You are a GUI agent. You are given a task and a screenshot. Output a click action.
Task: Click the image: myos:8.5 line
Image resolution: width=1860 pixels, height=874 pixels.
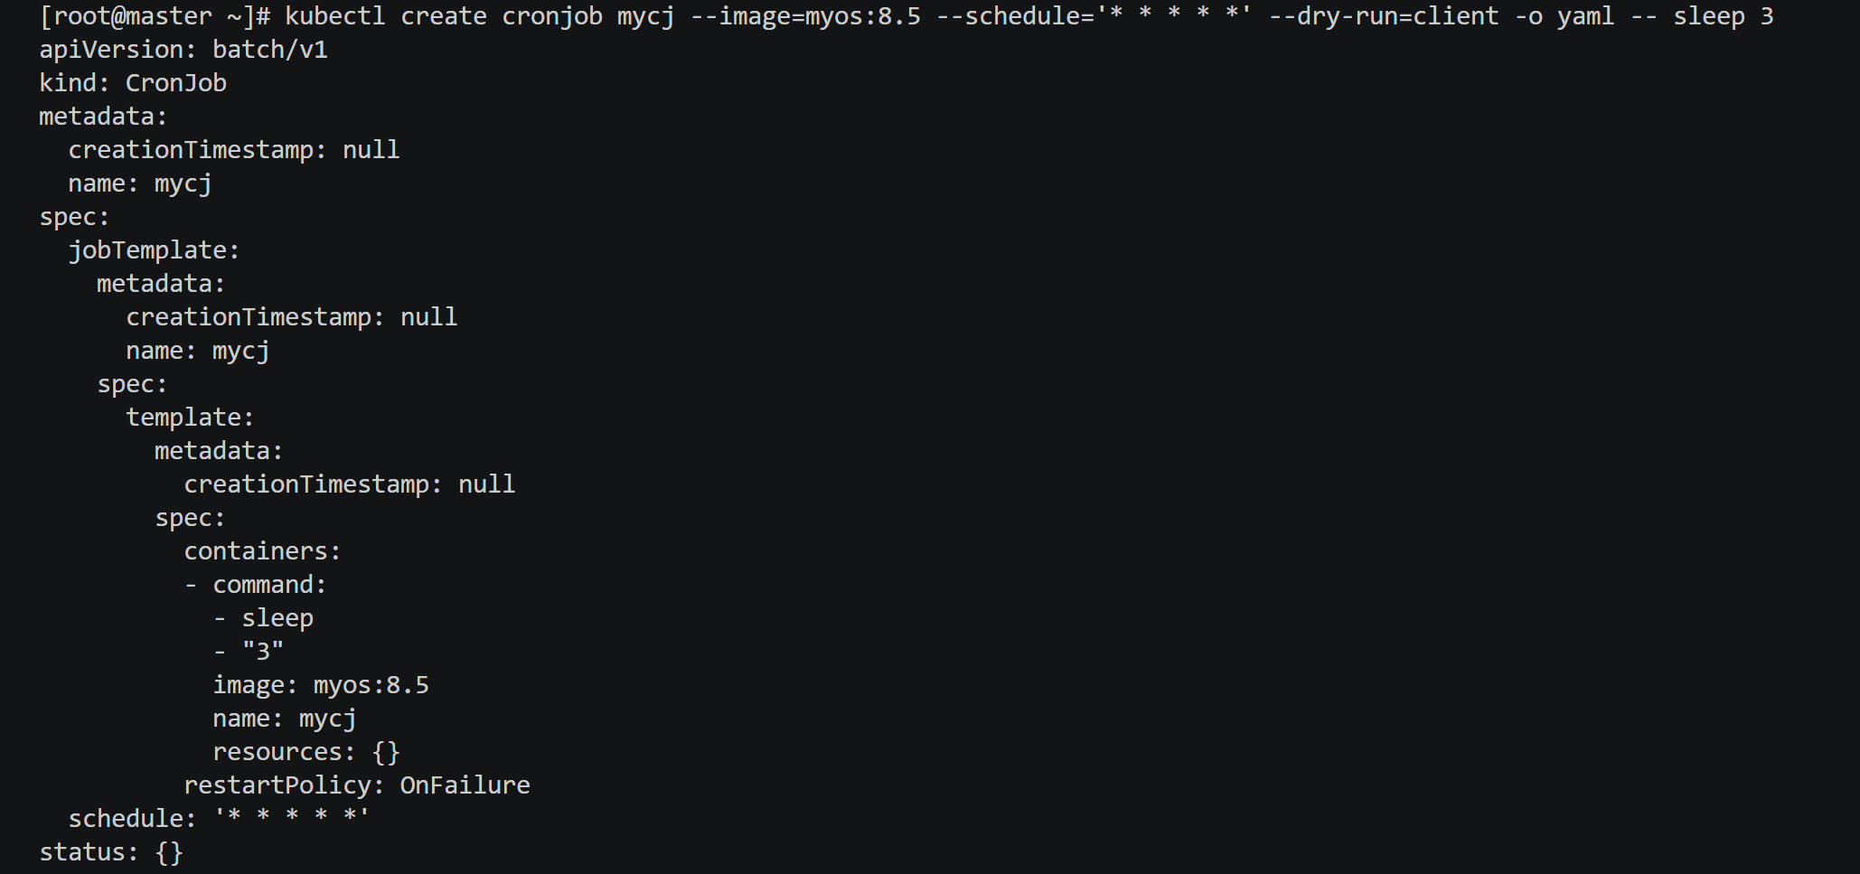tap(321, 685)
